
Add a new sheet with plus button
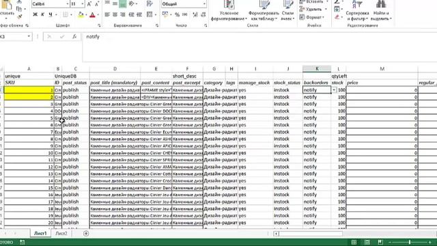tap(86, 234)
